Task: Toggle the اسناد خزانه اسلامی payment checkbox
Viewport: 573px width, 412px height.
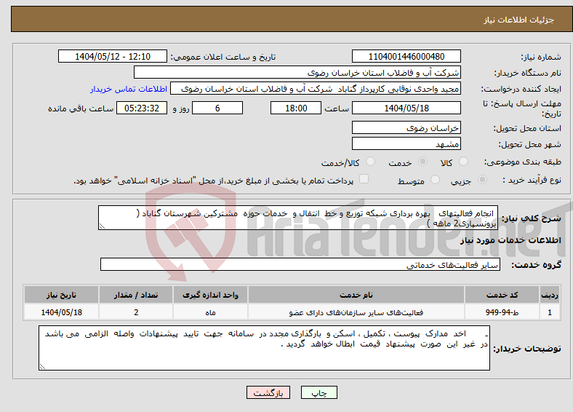Action: pos(364,178)
